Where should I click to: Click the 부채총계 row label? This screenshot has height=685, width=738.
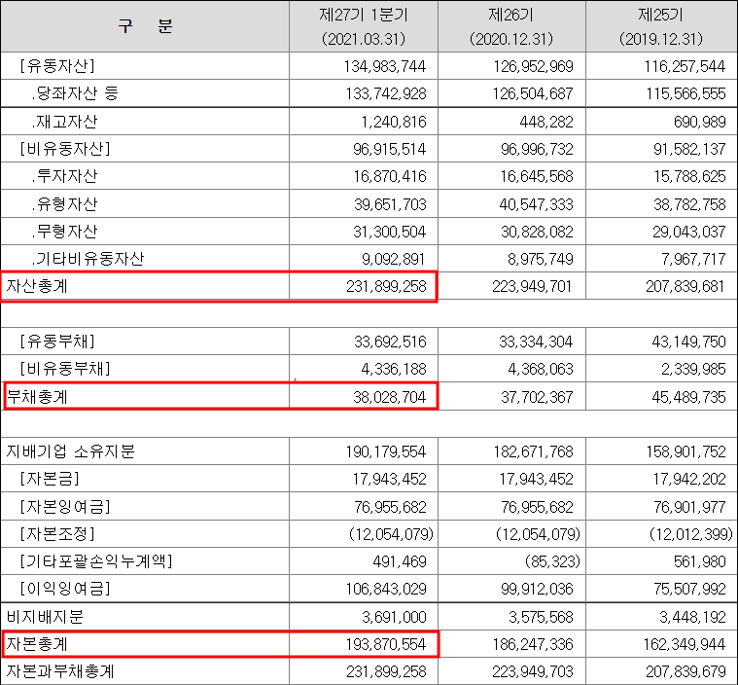click(37, 397)
